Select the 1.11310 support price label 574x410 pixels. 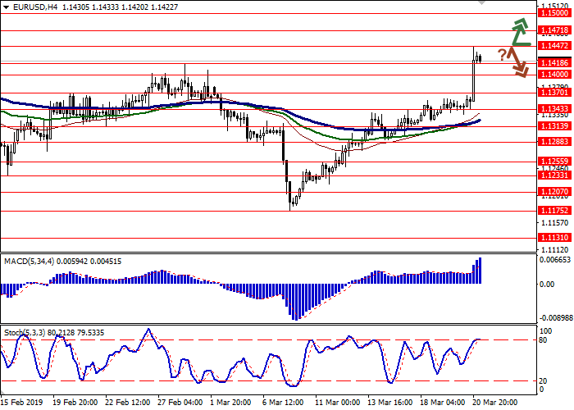(554, 237)
